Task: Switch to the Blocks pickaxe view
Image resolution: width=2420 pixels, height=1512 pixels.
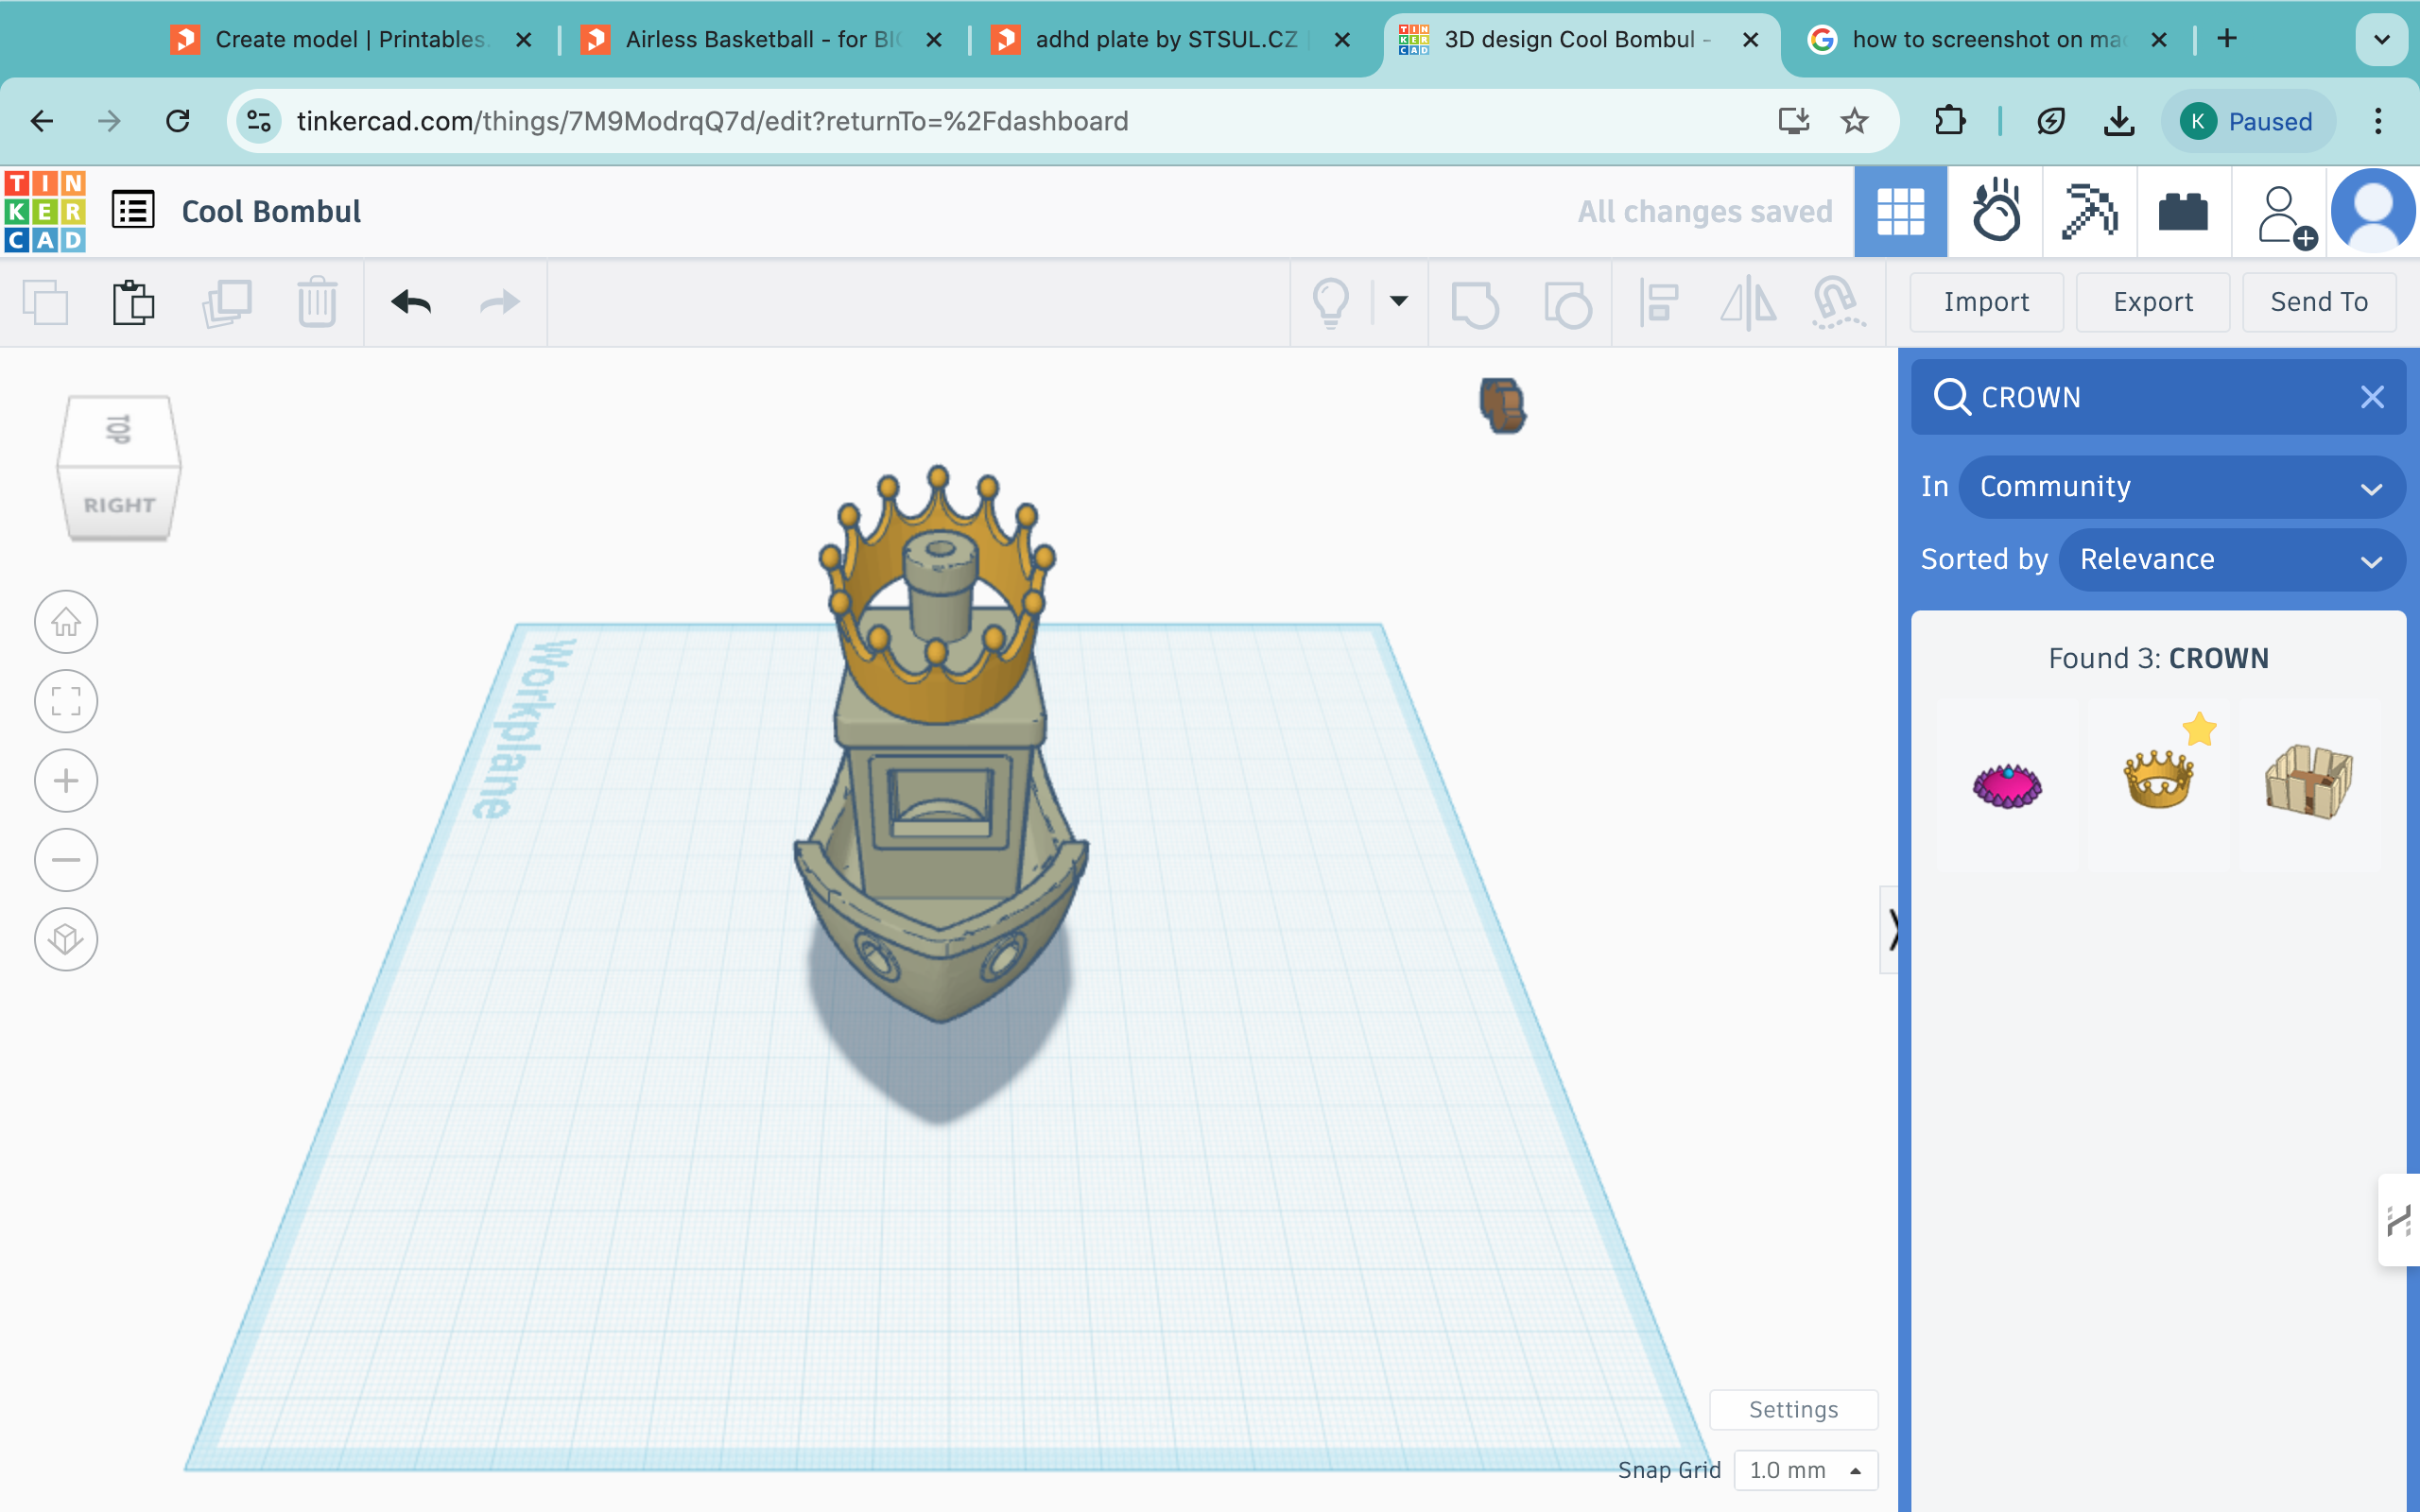Action: tap(2089, 212)
